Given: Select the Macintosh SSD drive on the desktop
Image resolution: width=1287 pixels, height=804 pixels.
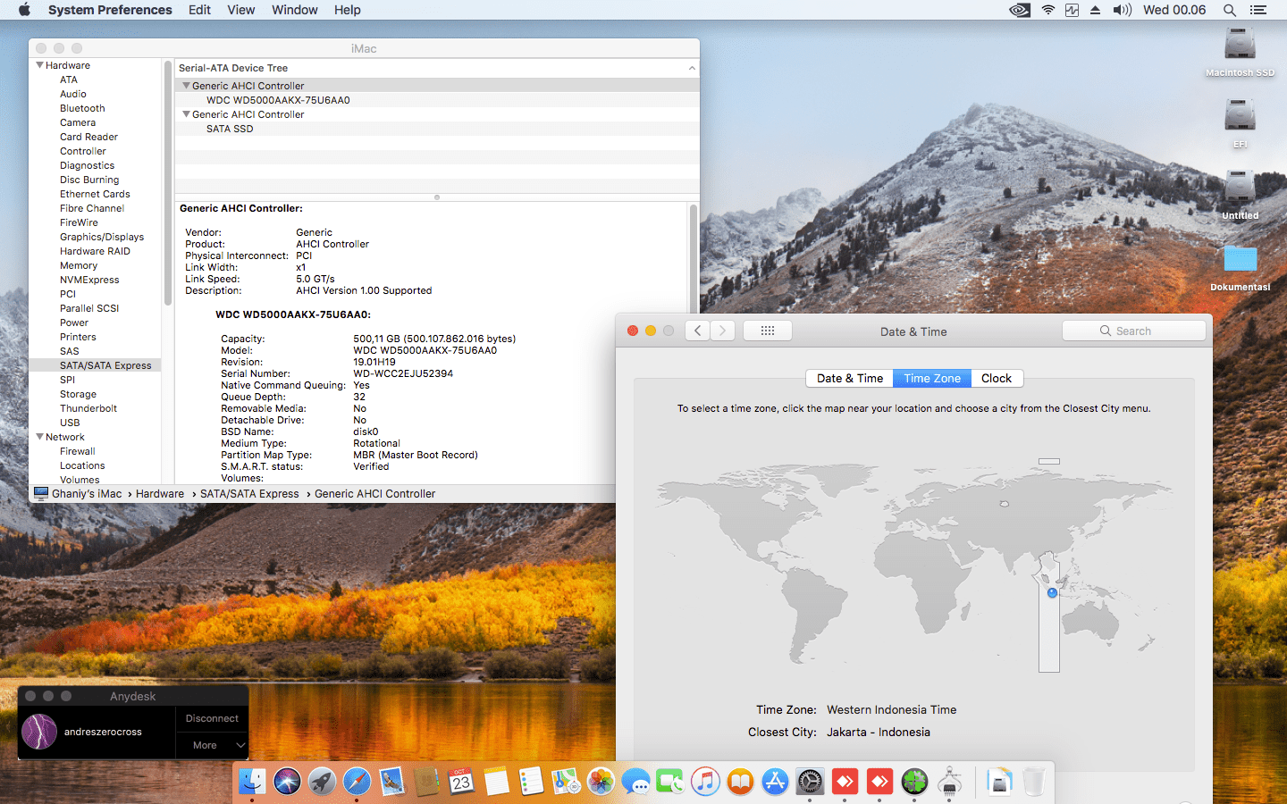Looking at the screenshot, I should pyautogui.click(x=1240, y=45).
